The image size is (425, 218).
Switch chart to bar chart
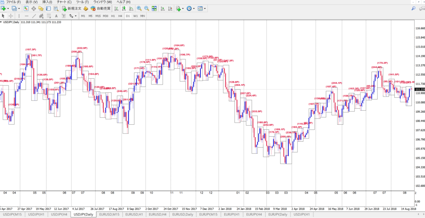[x=116, y=8]
